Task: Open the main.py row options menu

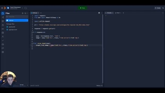Action: 27,20
